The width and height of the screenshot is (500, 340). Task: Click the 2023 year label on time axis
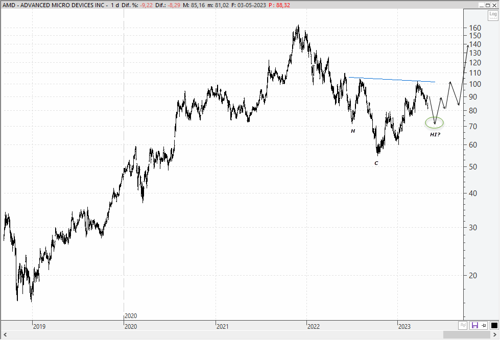(404, 326)
